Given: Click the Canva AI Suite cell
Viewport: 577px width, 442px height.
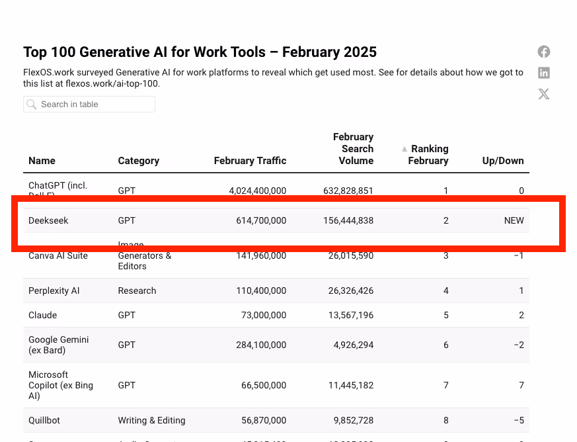Looking at the screenshot, I should (x=58, y=256).
